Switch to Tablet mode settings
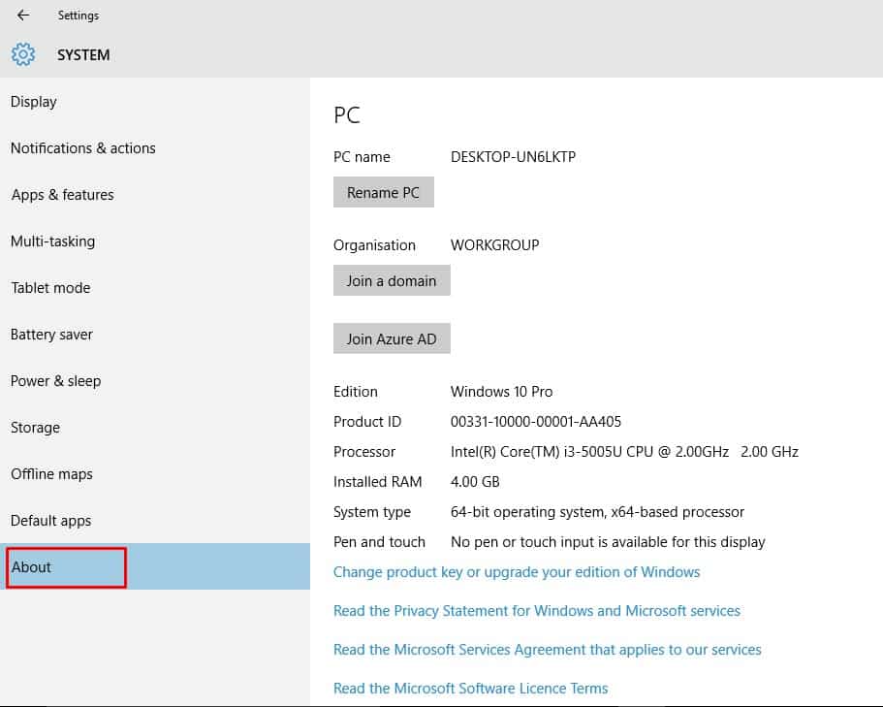This screenshot has height=707, width=883. 50,288
